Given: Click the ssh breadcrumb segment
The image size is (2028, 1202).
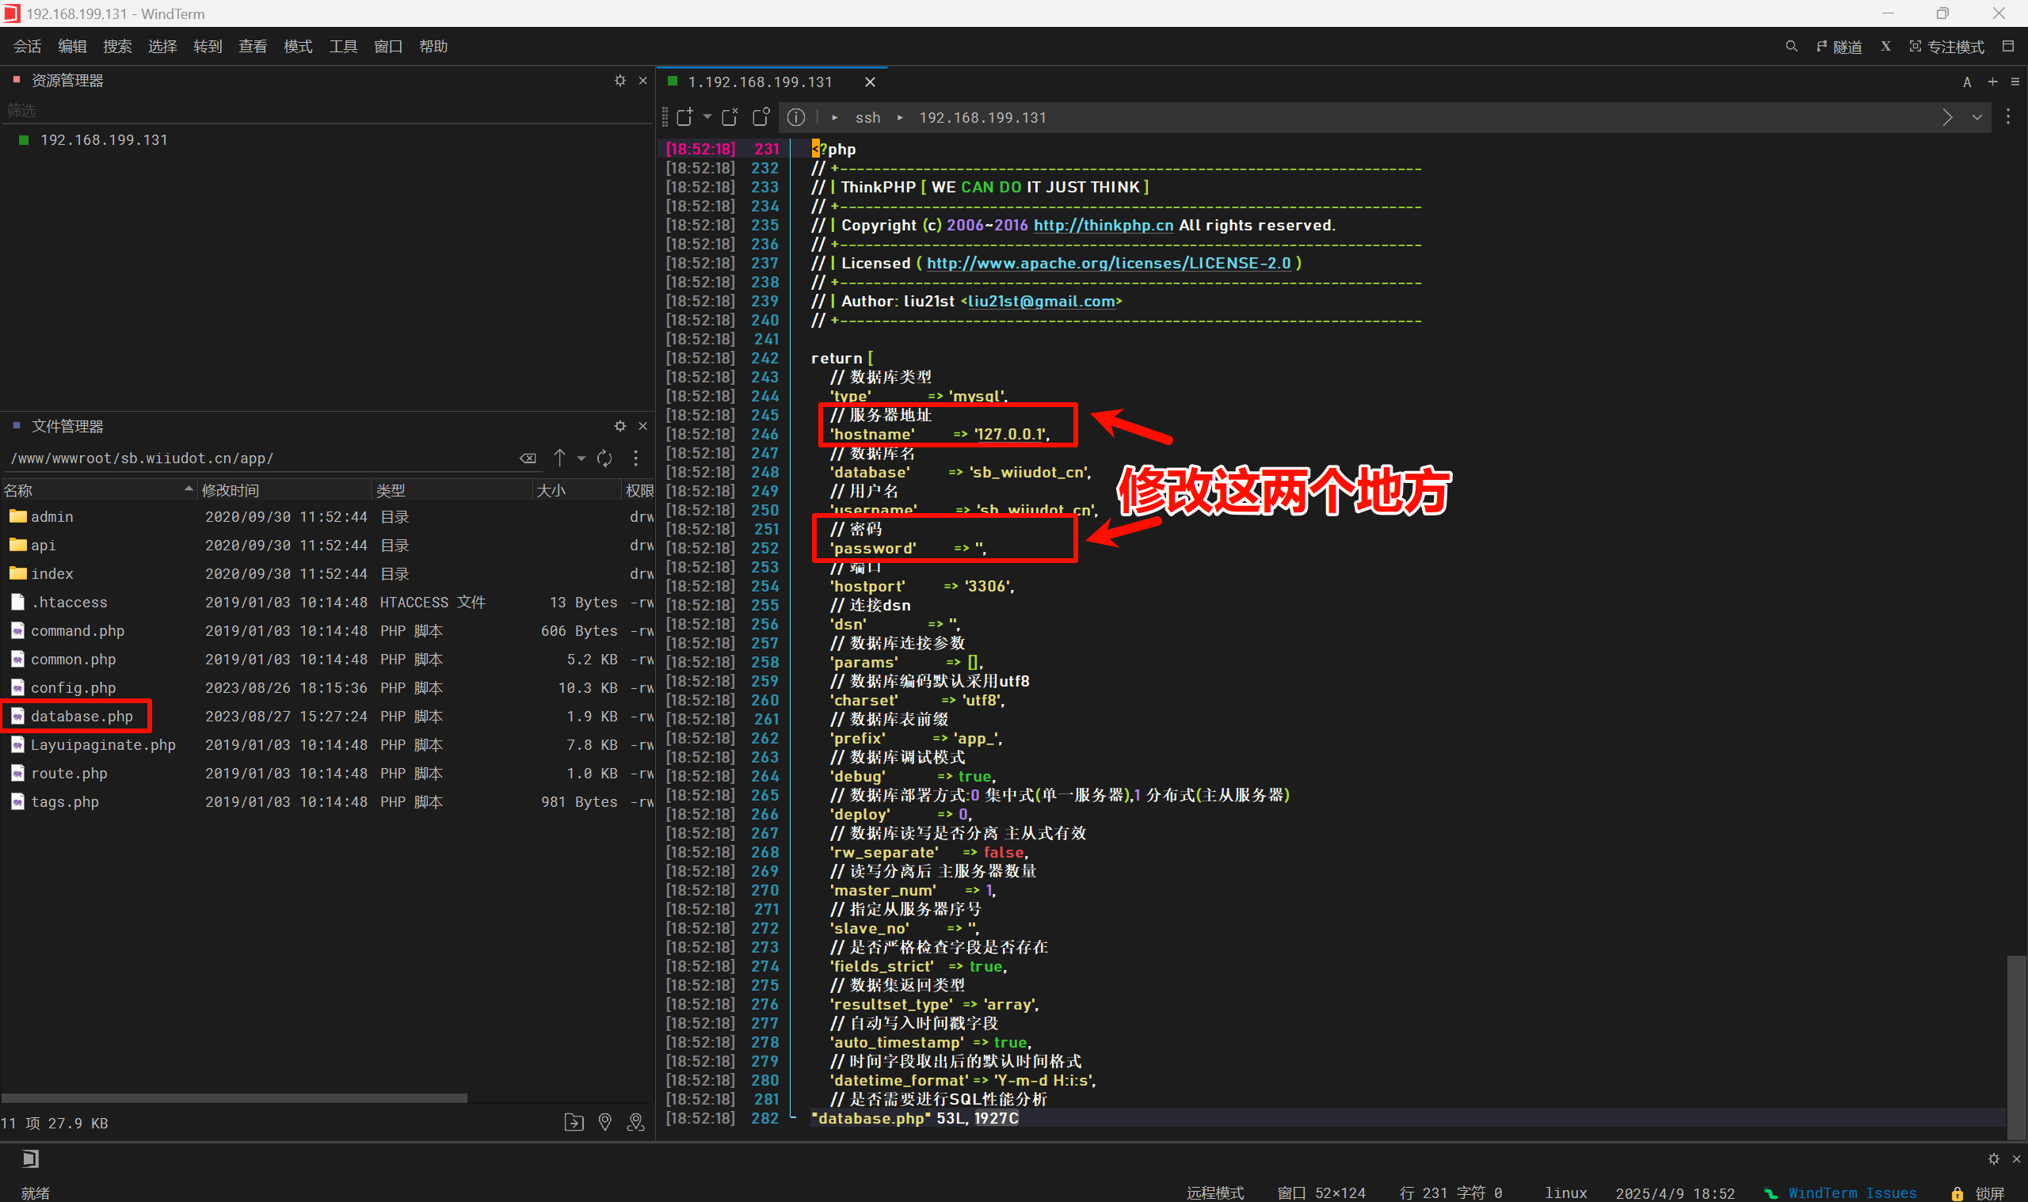Looking at the screenshot, I should pyautogui.click(x=867, y=117).
